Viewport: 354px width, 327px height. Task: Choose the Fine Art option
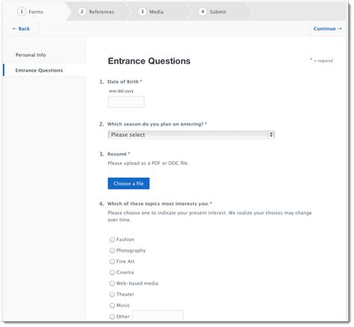coord(112,261)
